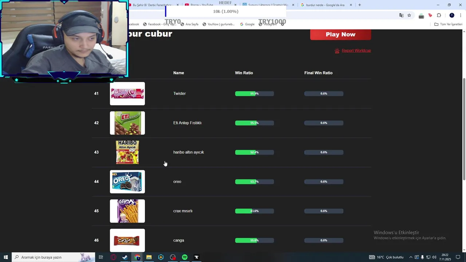Image resolution: width=466 pixels, height=262 pixels.
Task: Click the volume icon in system tray
Action: 434,257
